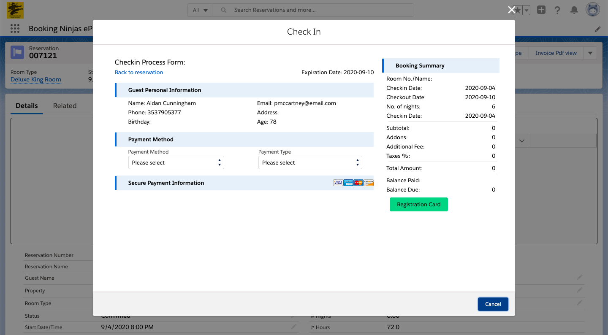Switch to the Related tab
The width and height of the screenshot is (608, 335).
point(65,106)
